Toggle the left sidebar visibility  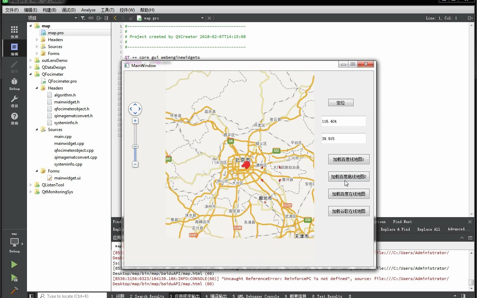pyautogui.click(x=31, y=296)
